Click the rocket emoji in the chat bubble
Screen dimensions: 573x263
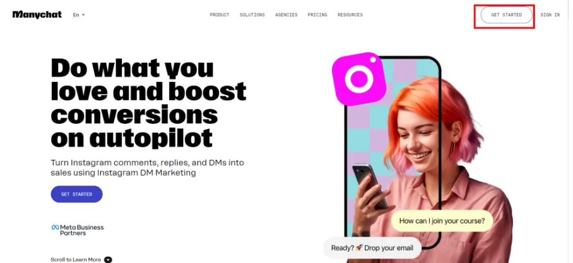tap(359, 248)
